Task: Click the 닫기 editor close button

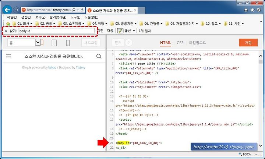Action: (118, 43)
